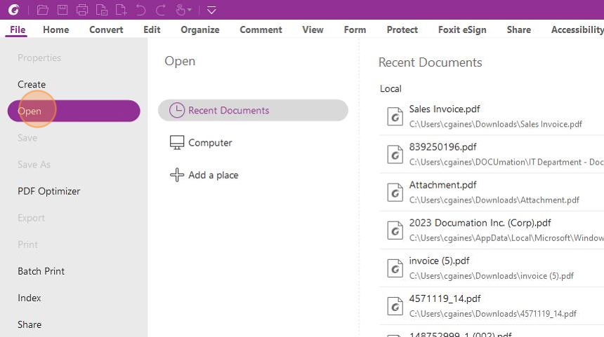This screenshot has height=337, width=604.
Task: Click the path C:\Users\cgaines\Downloads\Sales Invoice.pdf
Action: click(495, 124)
